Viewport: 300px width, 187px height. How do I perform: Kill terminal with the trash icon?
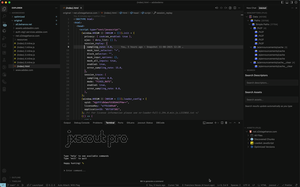[x=226, y=123]
